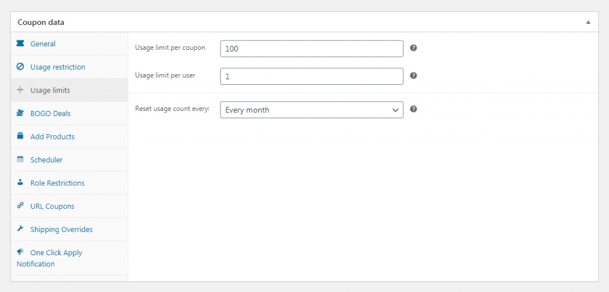Click the Role Restrictions person icon
Screen dimensions: 609x292
coord(20,182)
